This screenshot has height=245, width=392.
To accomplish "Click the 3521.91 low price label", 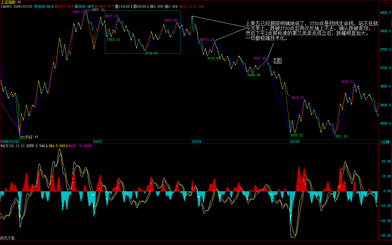I will pyautogui.click(x=341, y=136).
